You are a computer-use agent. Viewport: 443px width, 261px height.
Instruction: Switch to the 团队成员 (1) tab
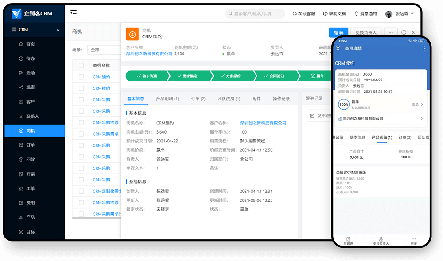pyautogui.click(x=229, y=99)
